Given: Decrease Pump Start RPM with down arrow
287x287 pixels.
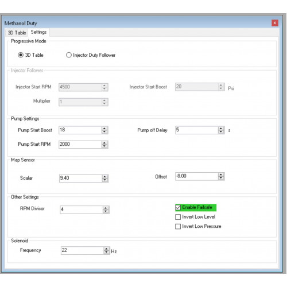Looking at the screenshot, I should [x=104, y=146].
